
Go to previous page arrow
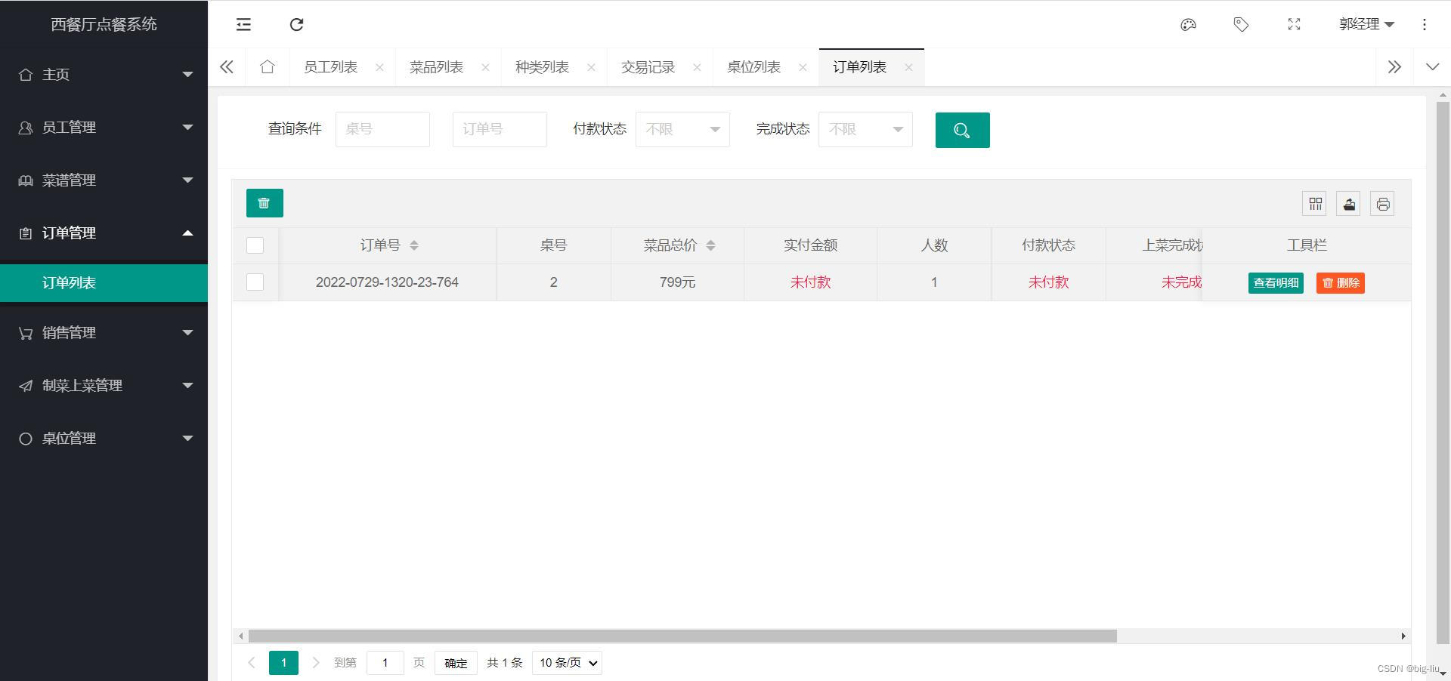[252, 663]
